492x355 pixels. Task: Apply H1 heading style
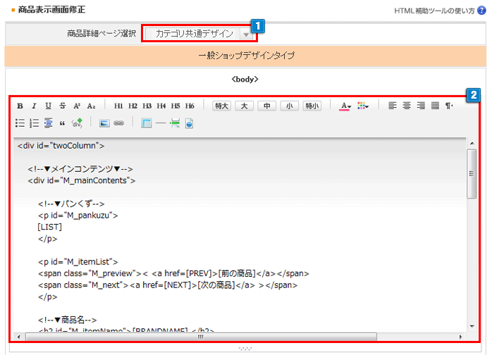pos(118,106)
